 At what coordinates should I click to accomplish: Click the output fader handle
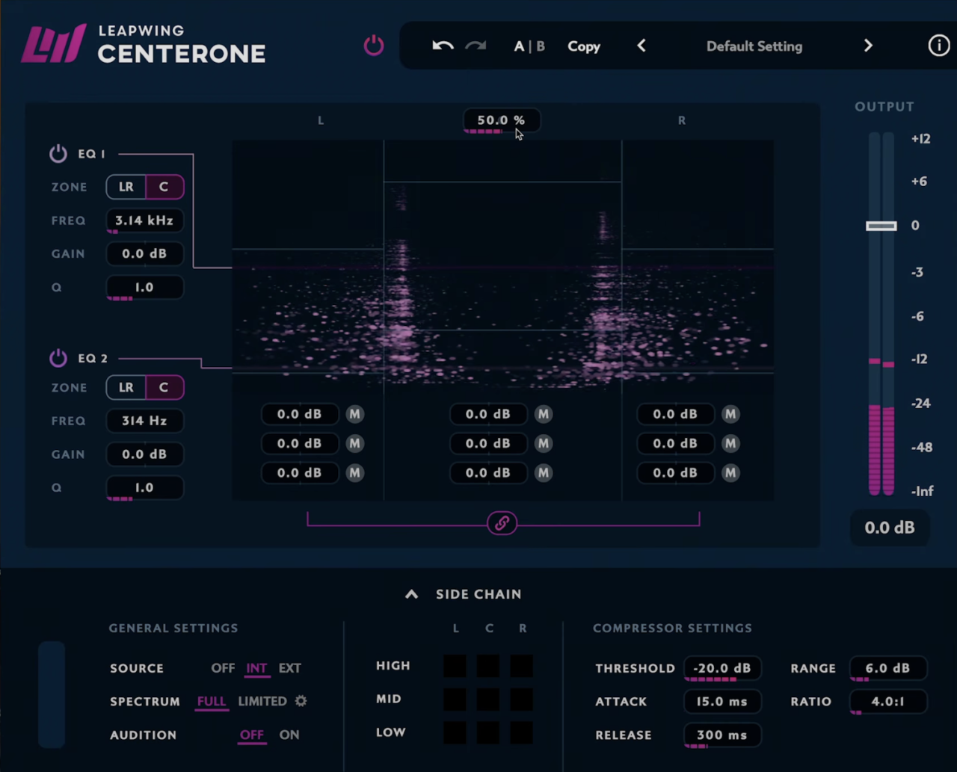click(x=881, y=226)
